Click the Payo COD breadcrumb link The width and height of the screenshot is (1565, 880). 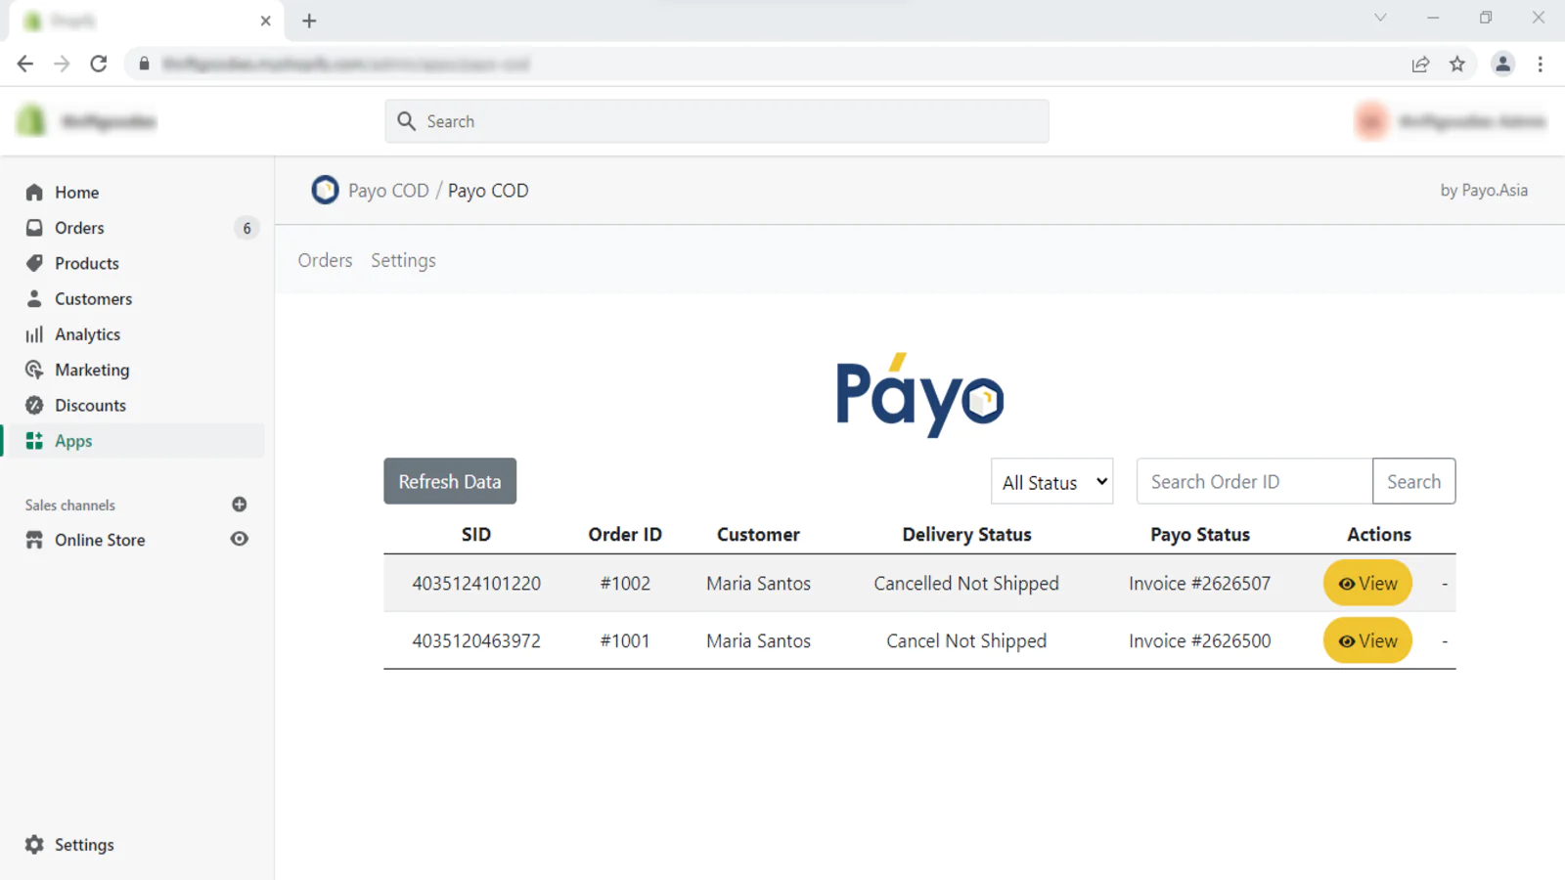tap(388, 191)
